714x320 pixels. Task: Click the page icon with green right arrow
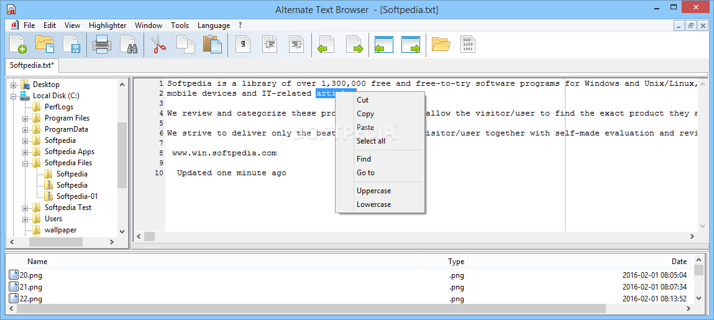tap(354, 45)
